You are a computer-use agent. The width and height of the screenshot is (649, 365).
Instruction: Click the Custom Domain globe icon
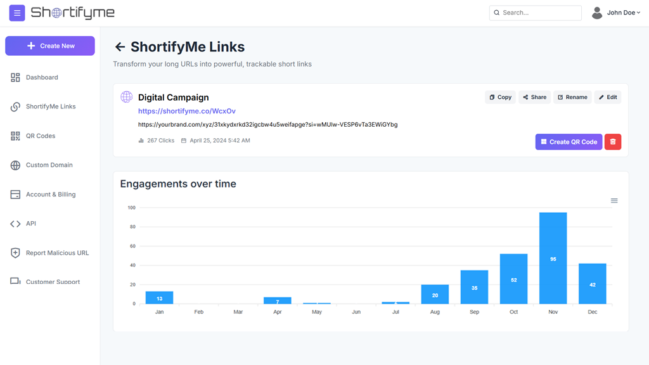(x=15, y=165)
